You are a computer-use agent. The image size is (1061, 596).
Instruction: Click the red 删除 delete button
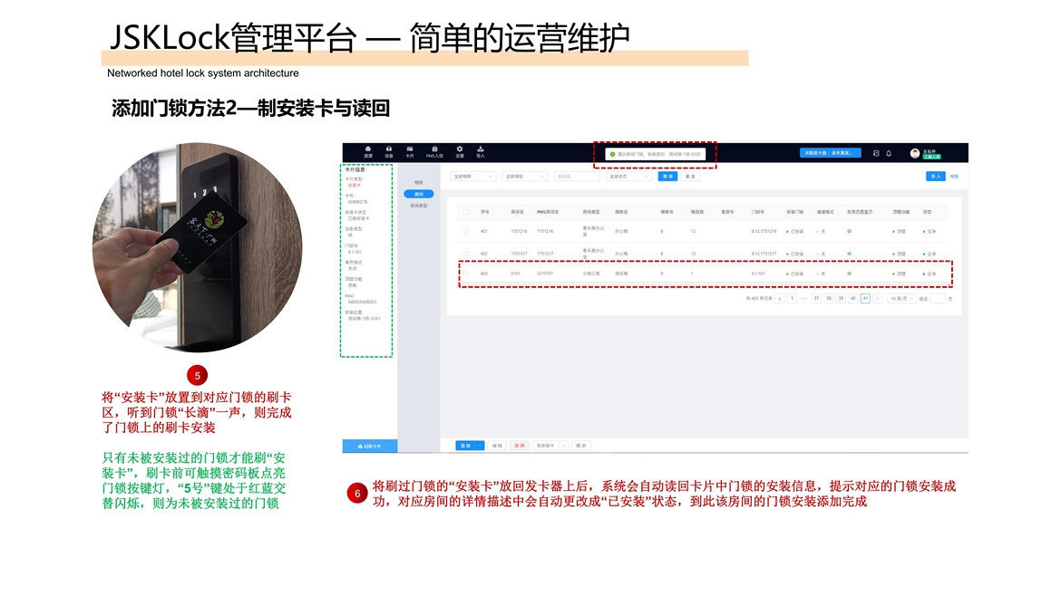(x=519, y=446)
